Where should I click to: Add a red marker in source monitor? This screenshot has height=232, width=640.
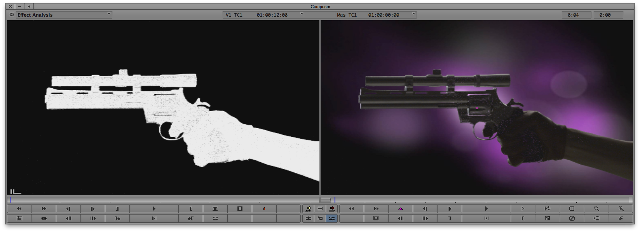point(264,209)
